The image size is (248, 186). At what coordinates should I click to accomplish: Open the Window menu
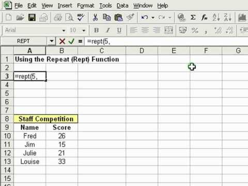pyautogui.click(x=143, y=6)
